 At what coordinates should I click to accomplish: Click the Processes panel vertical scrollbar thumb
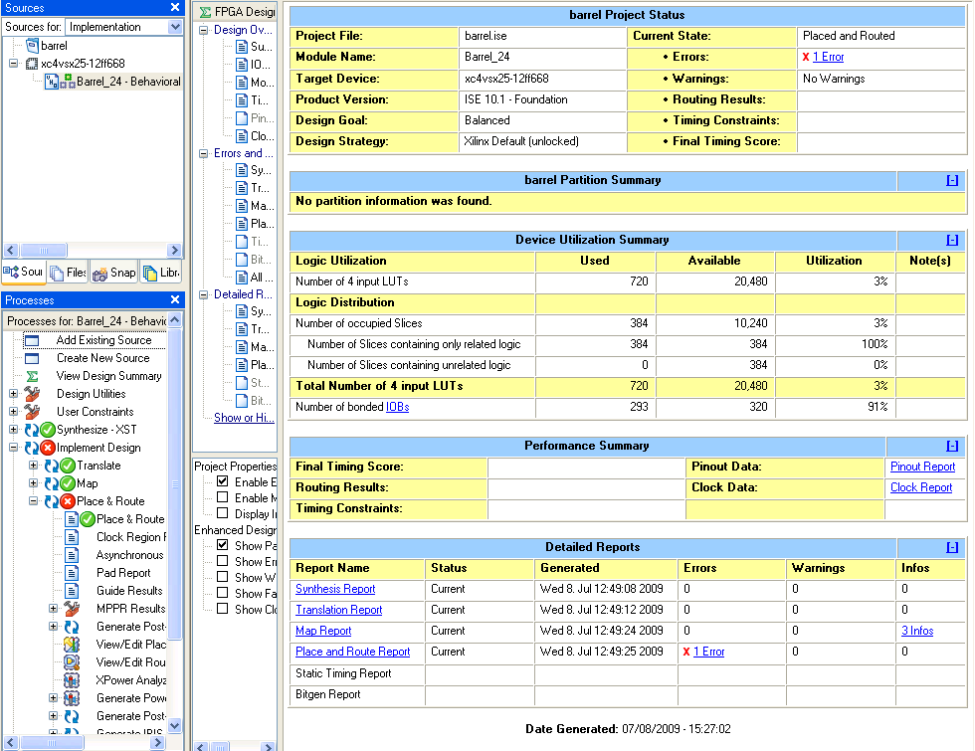pyautogui.click(x=175, y=483)
